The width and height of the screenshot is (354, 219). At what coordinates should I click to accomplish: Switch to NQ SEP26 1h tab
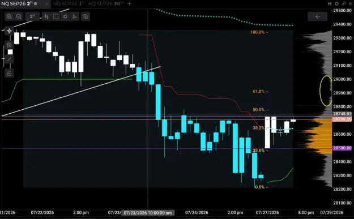tap(69, 3)
